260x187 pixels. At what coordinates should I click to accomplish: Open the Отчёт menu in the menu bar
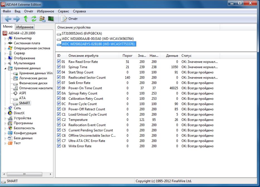29,11
